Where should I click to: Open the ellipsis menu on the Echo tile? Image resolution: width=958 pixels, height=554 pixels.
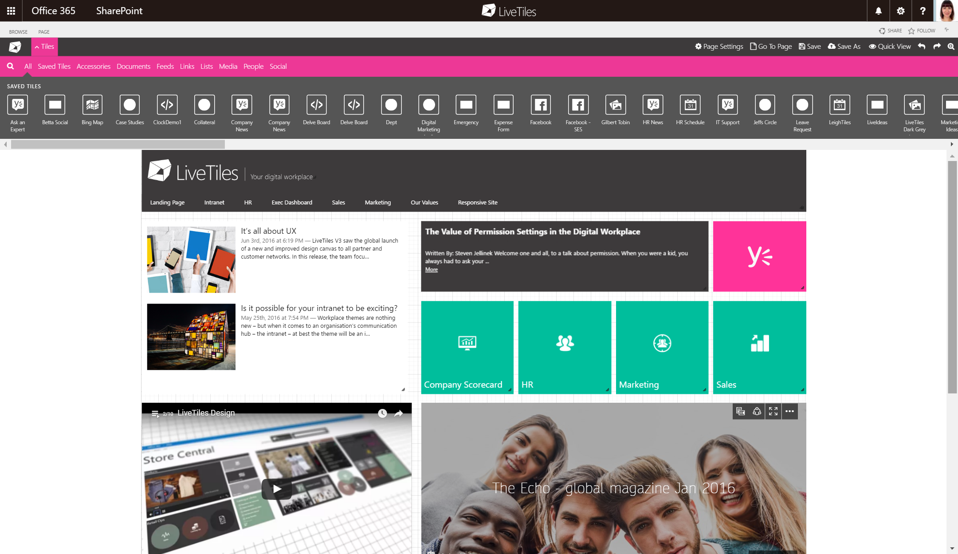point(789,411)
